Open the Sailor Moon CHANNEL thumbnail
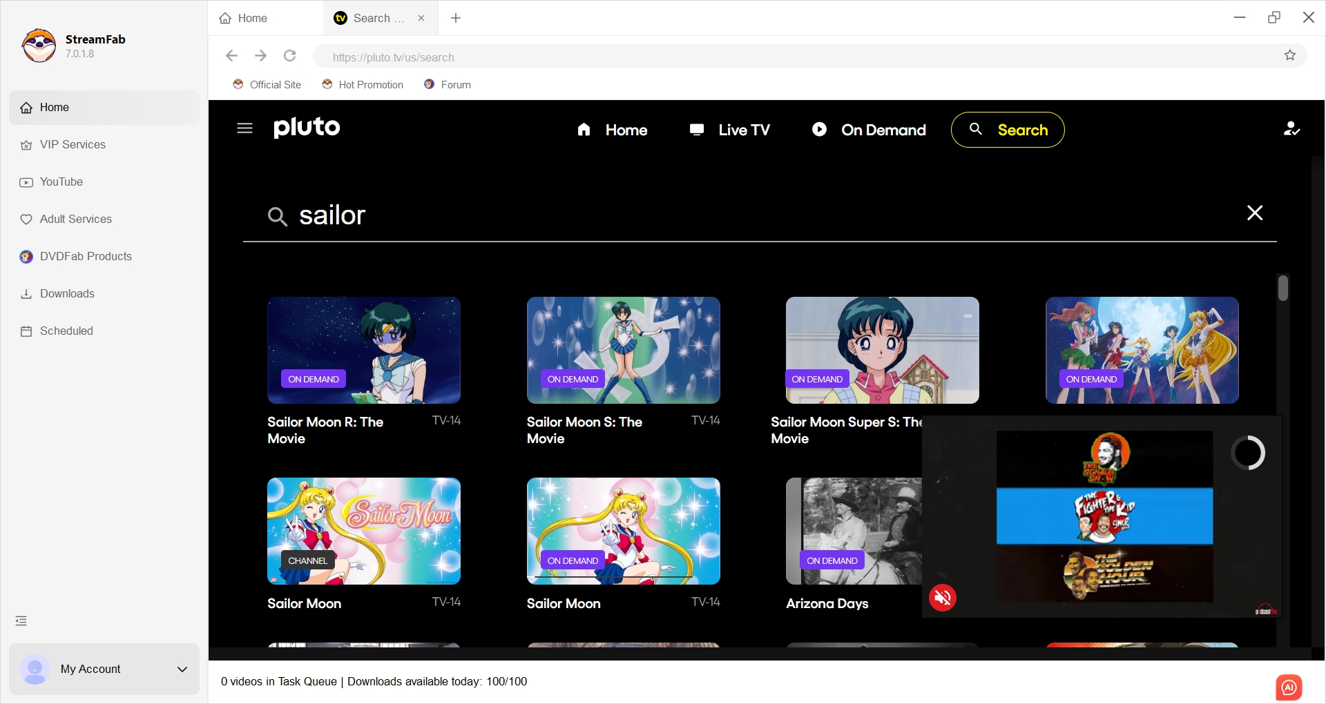 (364, 531)
